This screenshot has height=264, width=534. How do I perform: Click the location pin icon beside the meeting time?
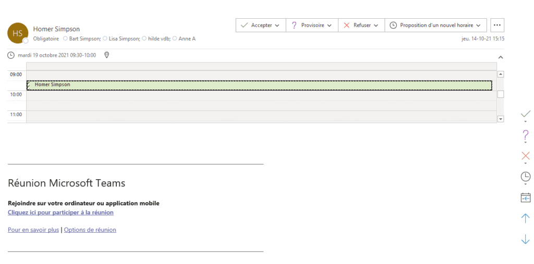coord(106,55)
